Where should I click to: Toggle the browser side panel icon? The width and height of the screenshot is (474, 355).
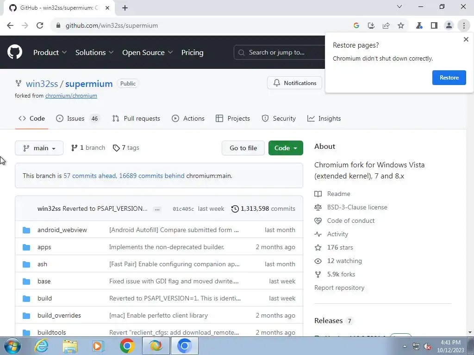click(434, 26)
